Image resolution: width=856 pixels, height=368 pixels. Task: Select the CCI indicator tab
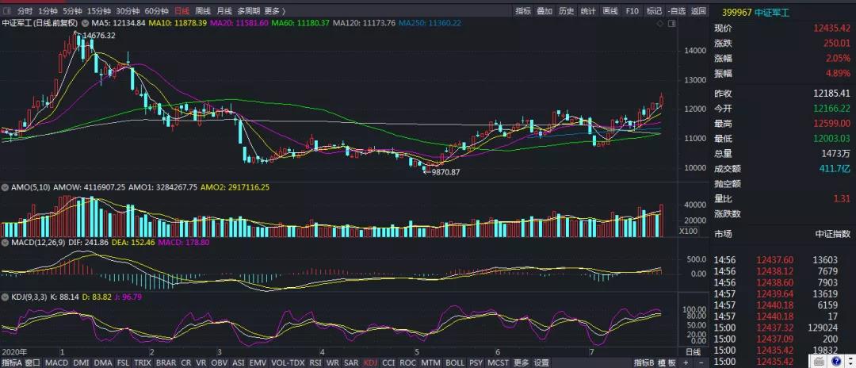click(388, 362)
